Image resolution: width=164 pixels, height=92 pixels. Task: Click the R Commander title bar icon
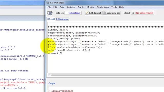(48, 3)
